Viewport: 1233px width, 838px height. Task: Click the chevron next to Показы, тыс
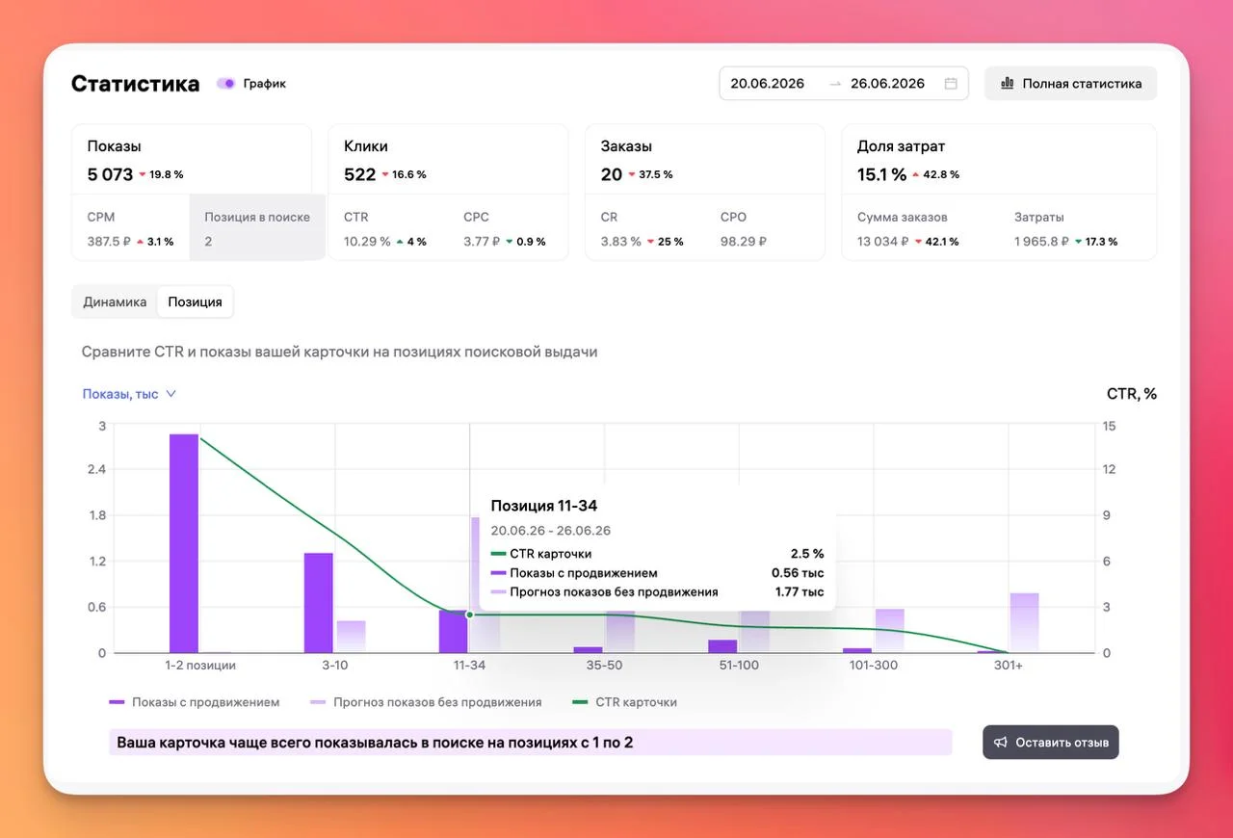(x=171, y=394)
